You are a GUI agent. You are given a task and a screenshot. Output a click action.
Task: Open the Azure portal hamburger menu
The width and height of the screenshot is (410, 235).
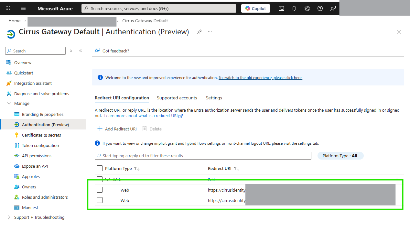pos(23,8)
